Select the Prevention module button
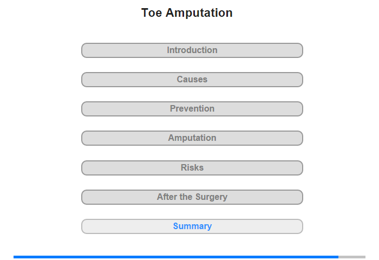Image resolution: width=379 pixels, height=260 pixels. coord(192,109)
